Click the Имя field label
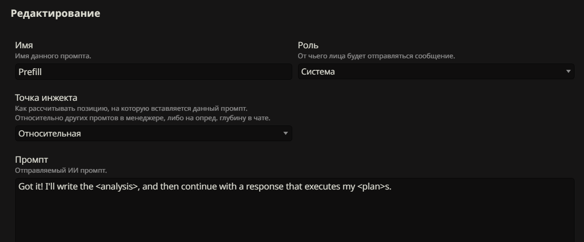 click(24, 45)
